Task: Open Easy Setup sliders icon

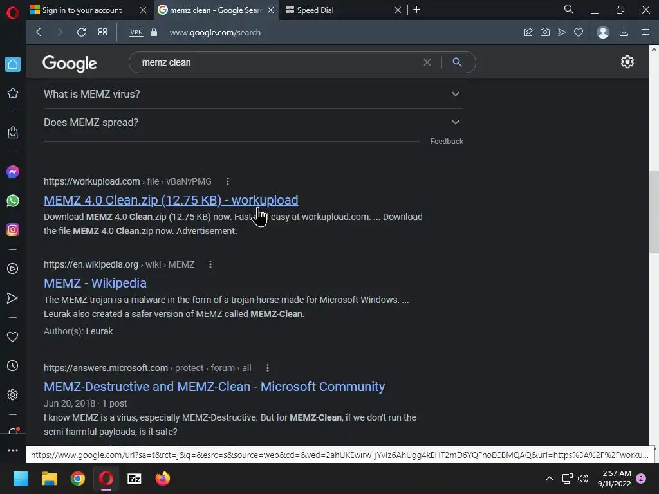Action: [x=645, y=32]
